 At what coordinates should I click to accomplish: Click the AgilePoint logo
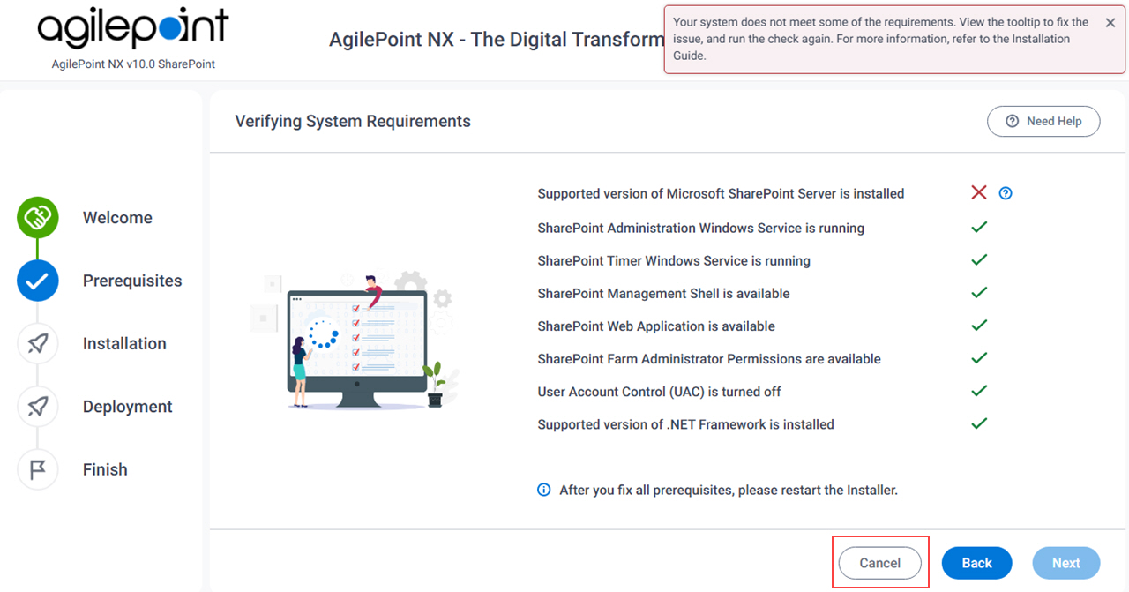(x=133, y=28)
